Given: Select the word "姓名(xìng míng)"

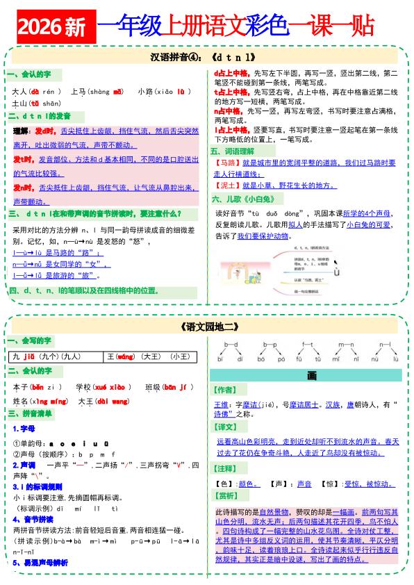Looking at the screenshot, I should point(41,402).
